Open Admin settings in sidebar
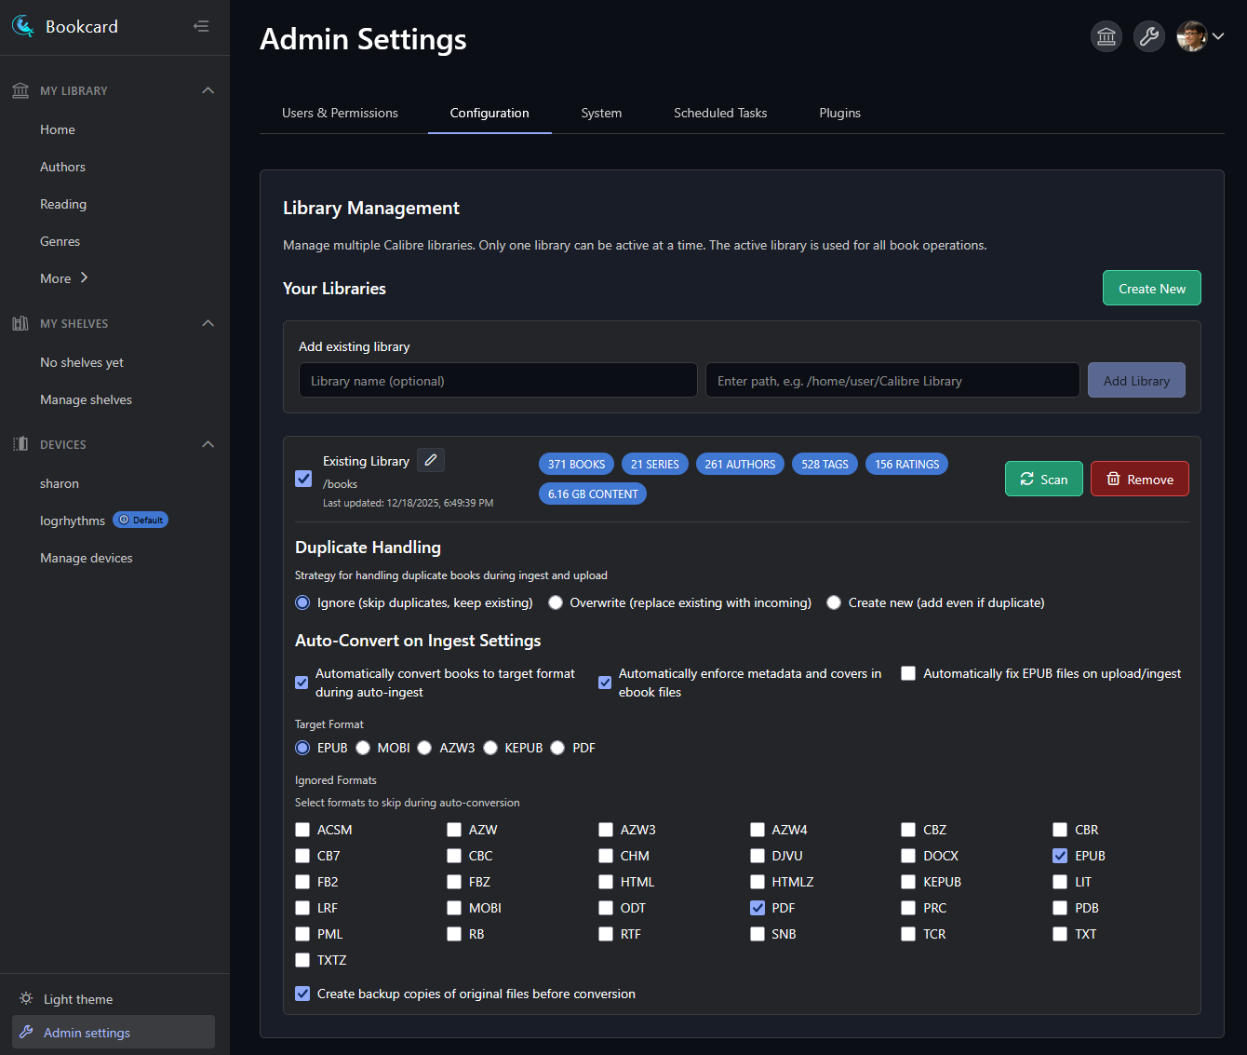 coord(87,1033)
